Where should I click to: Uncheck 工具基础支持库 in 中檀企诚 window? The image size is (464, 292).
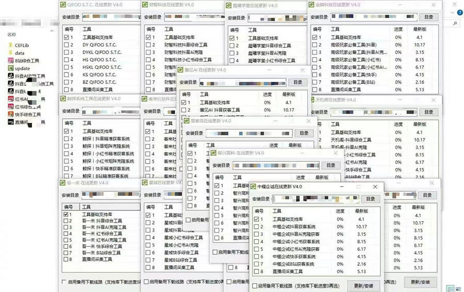click(257, 219)
